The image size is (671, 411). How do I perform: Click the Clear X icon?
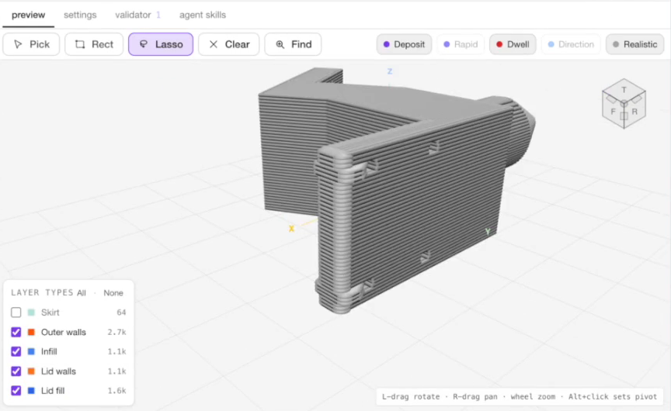tap(214, 44)
